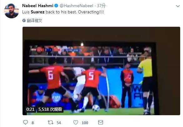Click the reply speech bubble icon

25,122
